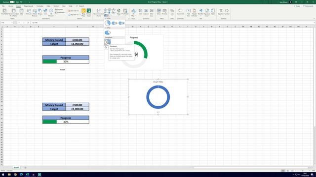Insert Icons from the Illustrations group
Viewport: 316px width, 177px height.
click(x=45, y=12)
